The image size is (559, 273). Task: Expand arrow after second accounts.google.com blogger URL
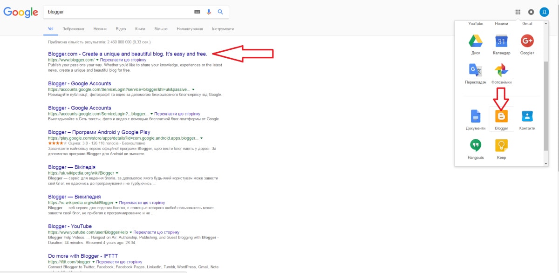[x=151, y=114]
